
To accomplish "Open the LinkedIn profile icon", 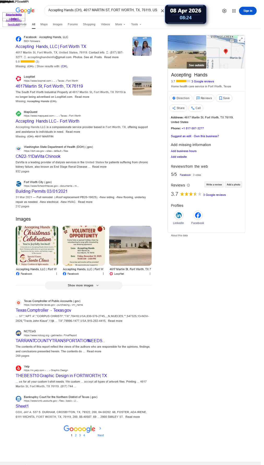I will pyautogui.click(x=179, y=215).
